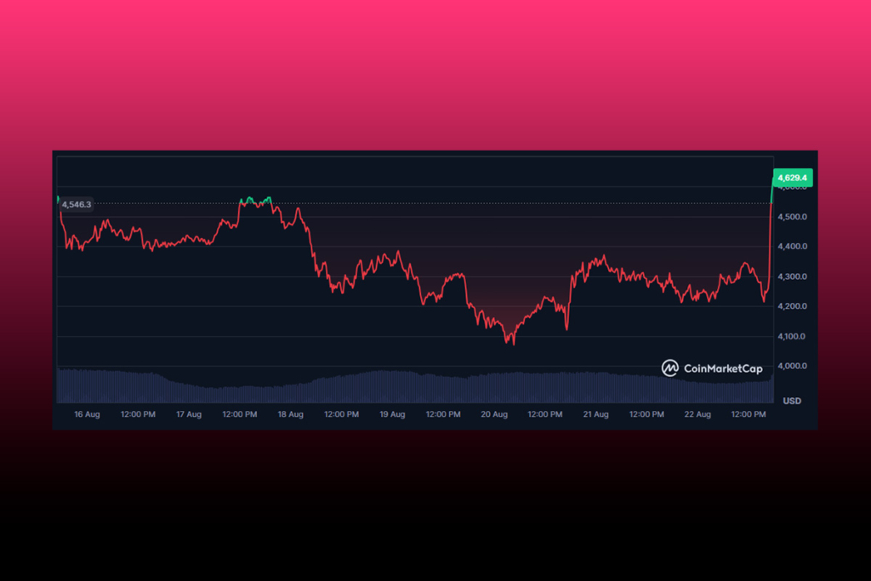Click the volume bars under 19 Aug
The height and width of the screenshot is (581, 871).
pyautogui.click(x=391, y=387)
